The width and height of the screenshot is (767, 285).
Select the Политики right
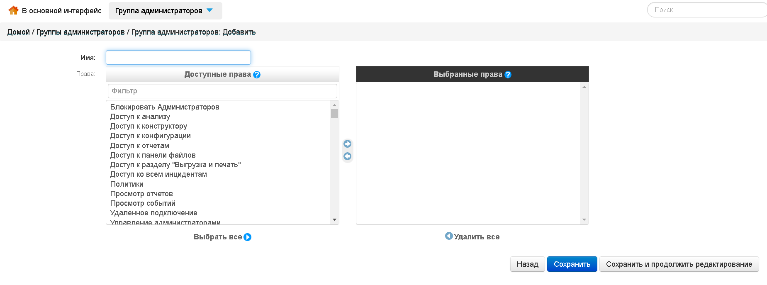point(127,184)
